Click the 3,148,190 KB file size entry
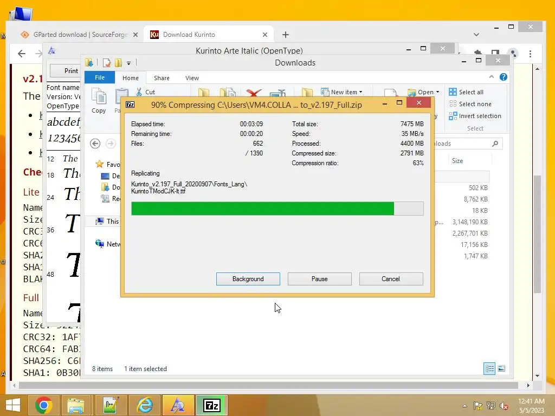 pos(470,222)
